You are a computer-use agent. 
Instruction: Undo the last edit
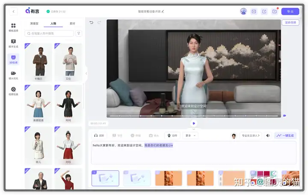92,22
